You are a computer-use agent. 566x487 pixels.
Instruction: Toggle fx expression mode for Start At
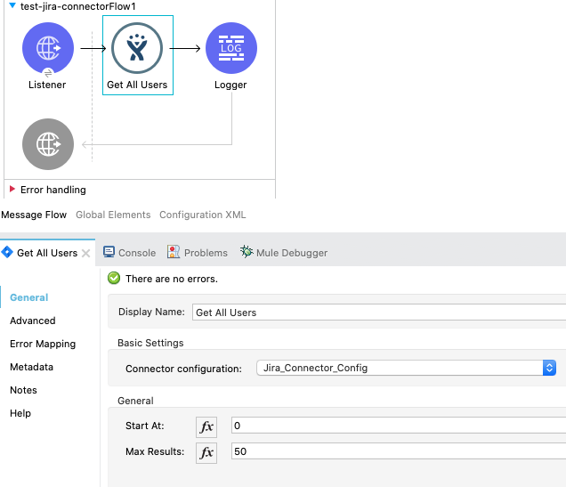tap(206, 426)
